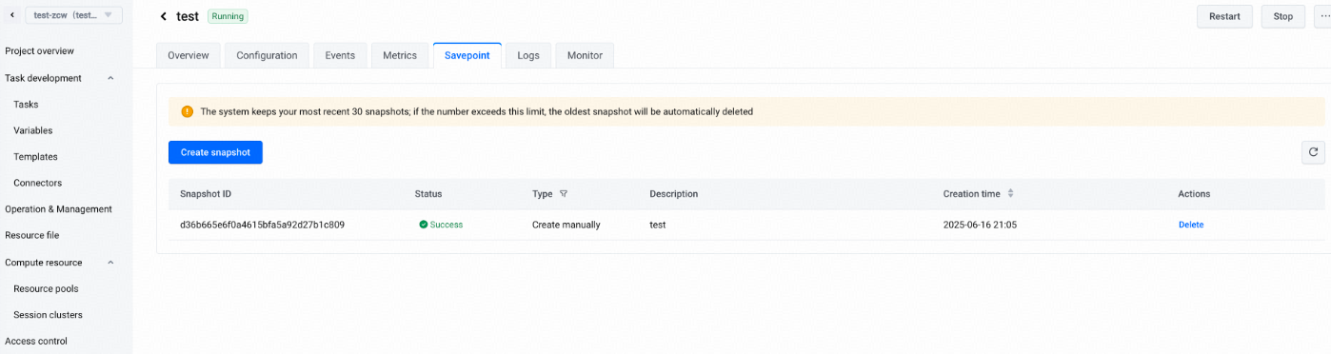This screenshot has width=1331, height=354.
Task: Open the Logs tab
Action: 528,55
